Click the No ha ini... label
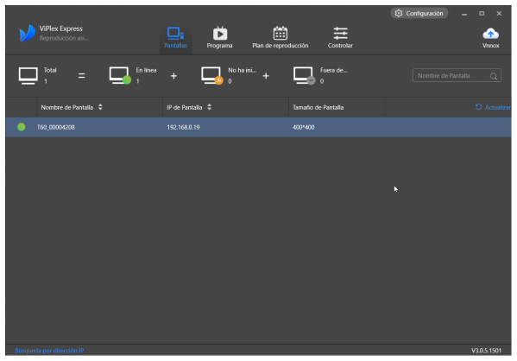The width and height of the screenshot is (517, 361). [243, 70]
